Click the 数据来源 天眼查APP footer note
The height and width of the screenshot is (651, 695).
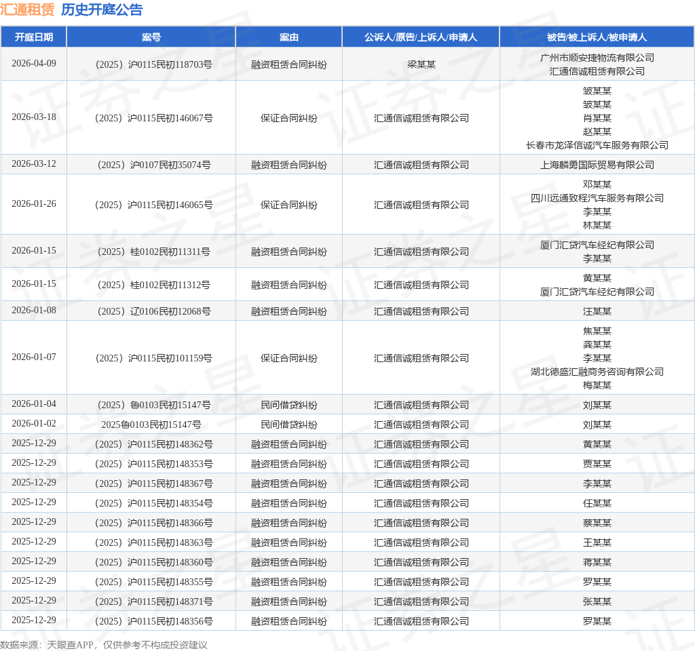104,645
